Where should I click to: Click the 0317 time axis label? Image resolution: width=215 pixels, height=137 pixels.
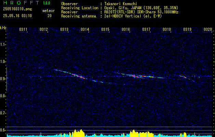146,29
